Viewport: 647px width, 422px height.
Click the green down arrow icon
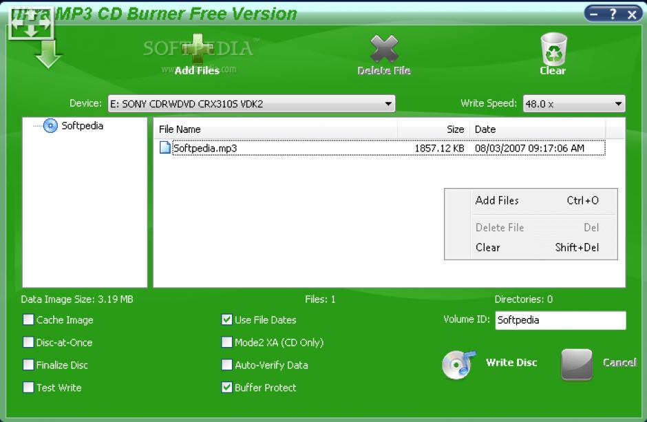click(48, 54)
